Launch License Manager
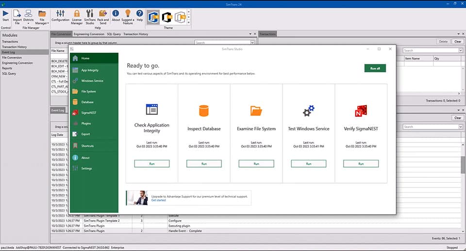 [x=77, y=17]
